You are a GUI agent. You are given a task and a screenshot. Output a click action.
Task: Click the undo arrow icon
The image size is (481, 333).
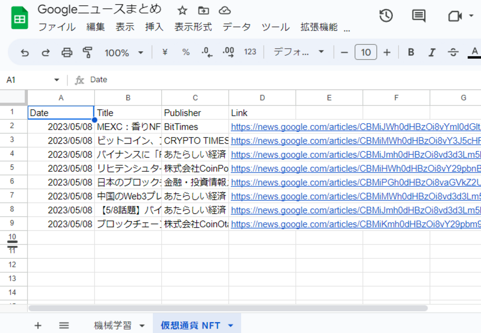click(25, 53)
